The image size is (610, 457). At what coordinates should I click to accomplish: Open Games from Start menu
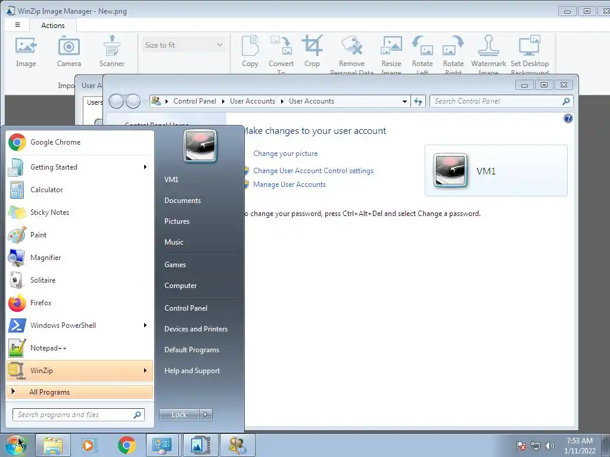click(x=175, y=265)
